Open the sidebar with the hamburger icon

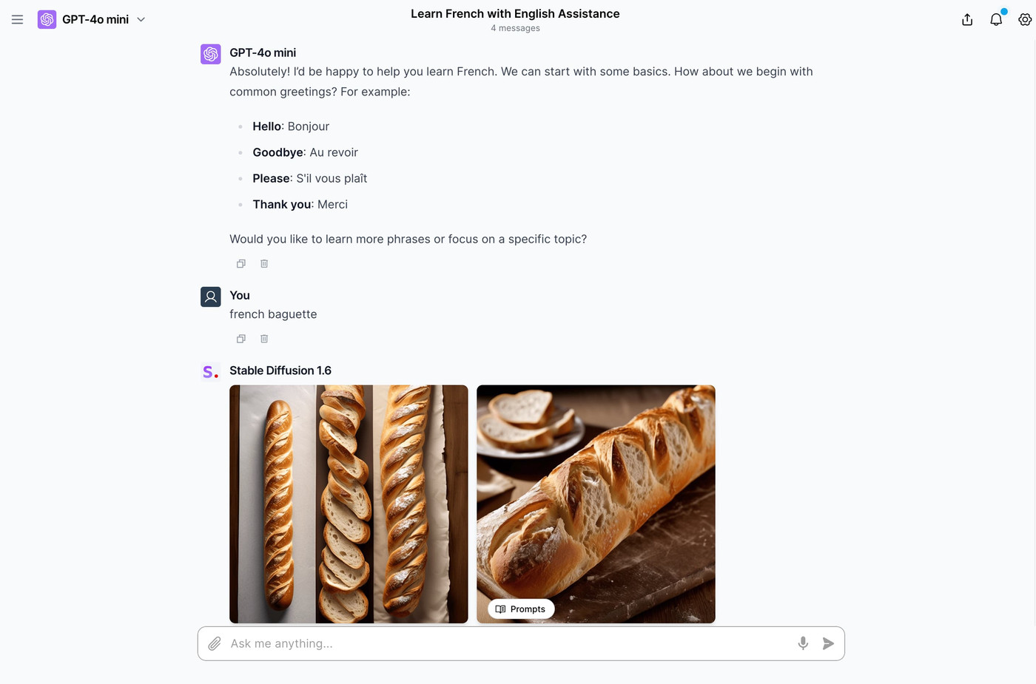(17, 19)
